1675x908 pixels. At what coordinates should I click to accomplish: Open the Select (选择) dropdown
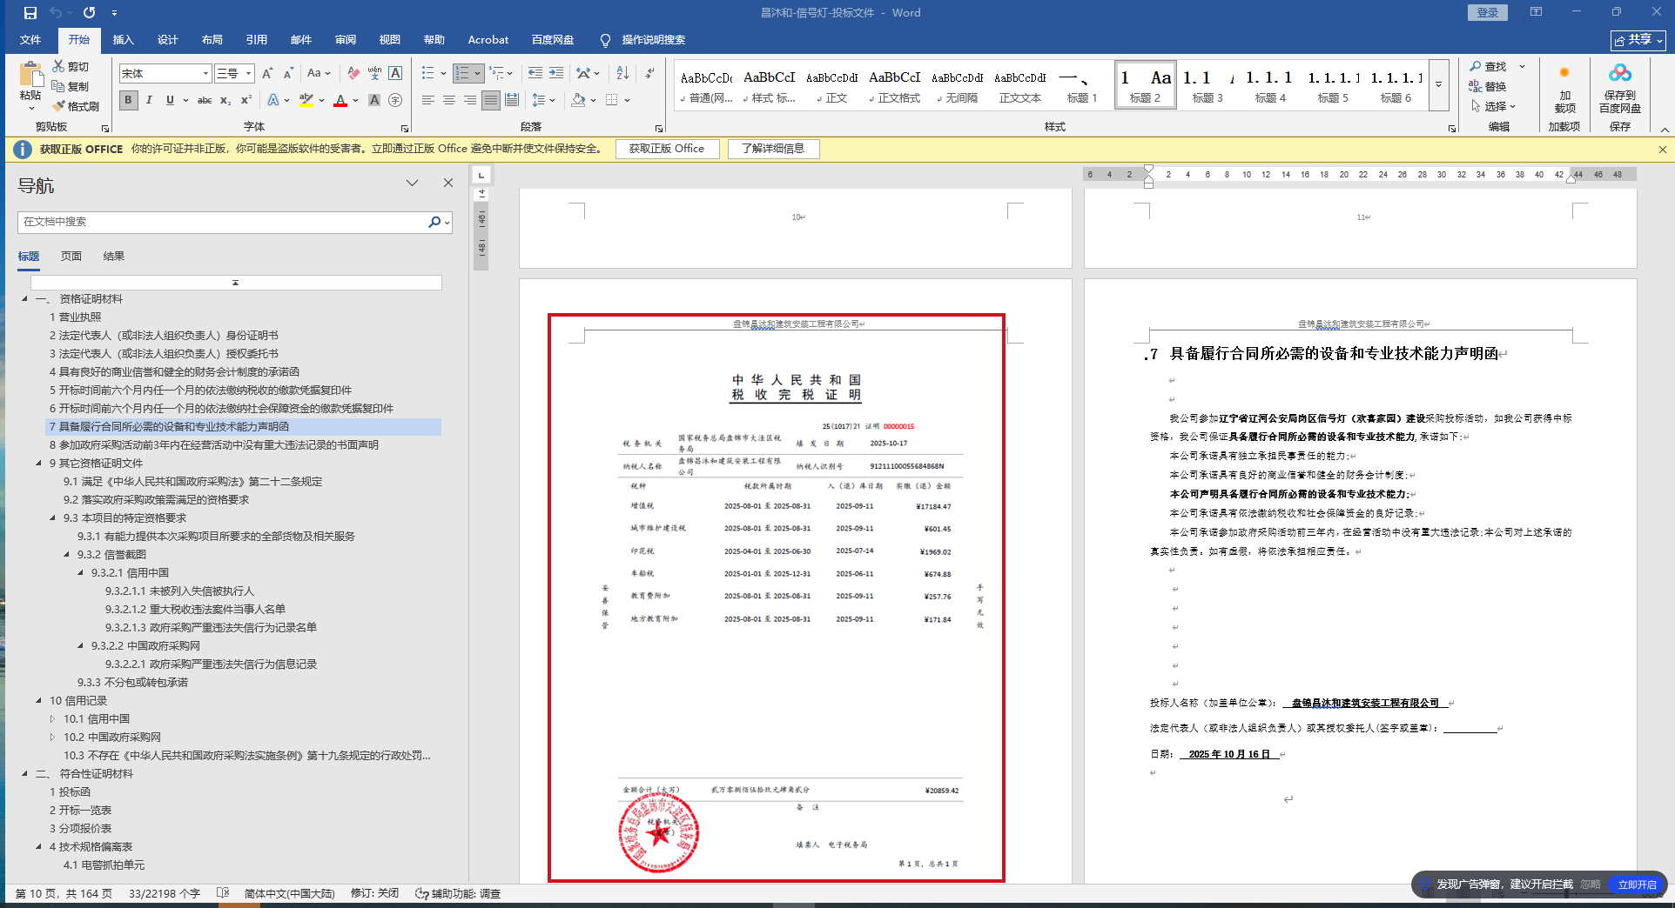pos(1494,106)
